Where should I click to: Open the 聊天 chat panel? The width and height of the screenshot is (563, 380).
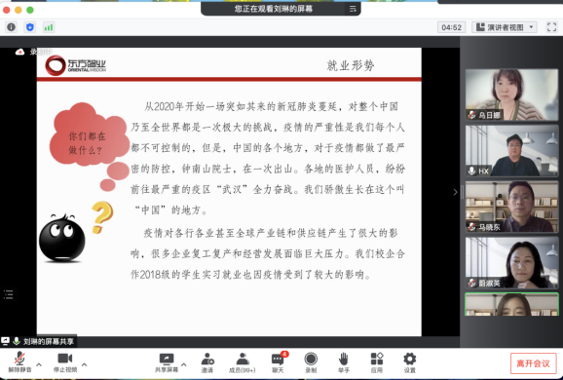point(278,362)
